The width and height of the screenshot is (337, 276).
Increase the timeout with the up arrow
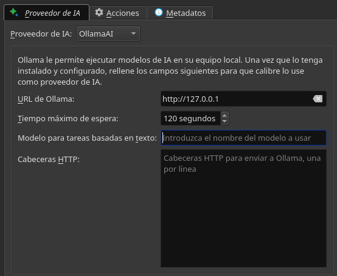(224, 115)
